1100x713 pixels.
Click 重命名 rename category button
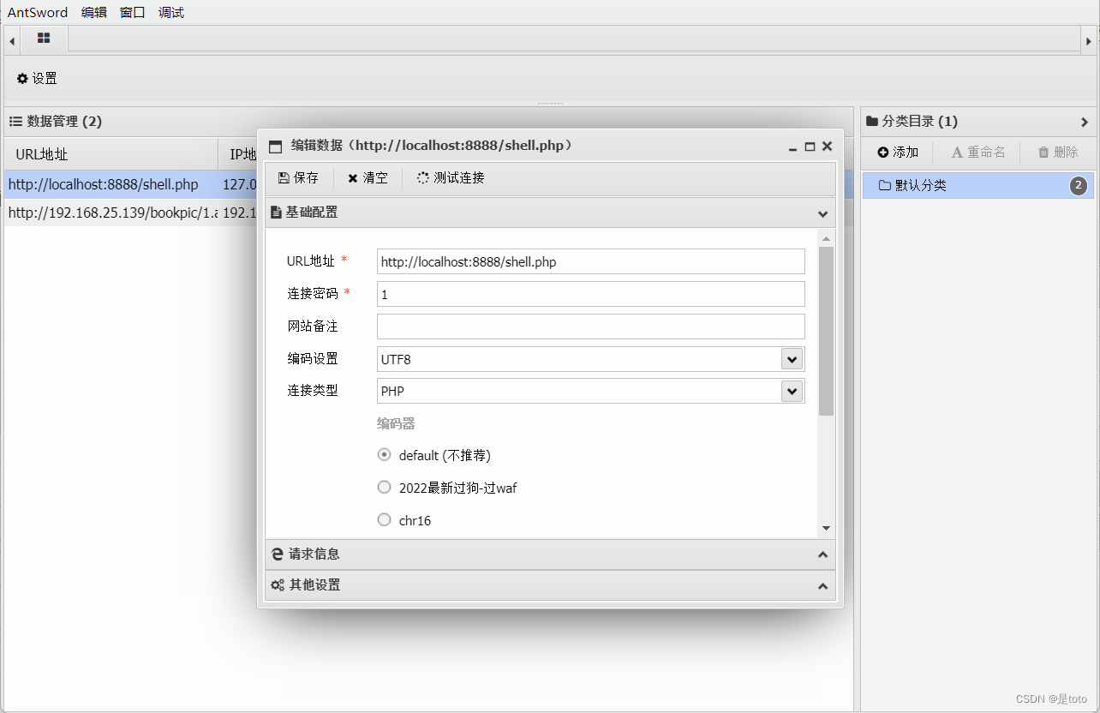978,153
